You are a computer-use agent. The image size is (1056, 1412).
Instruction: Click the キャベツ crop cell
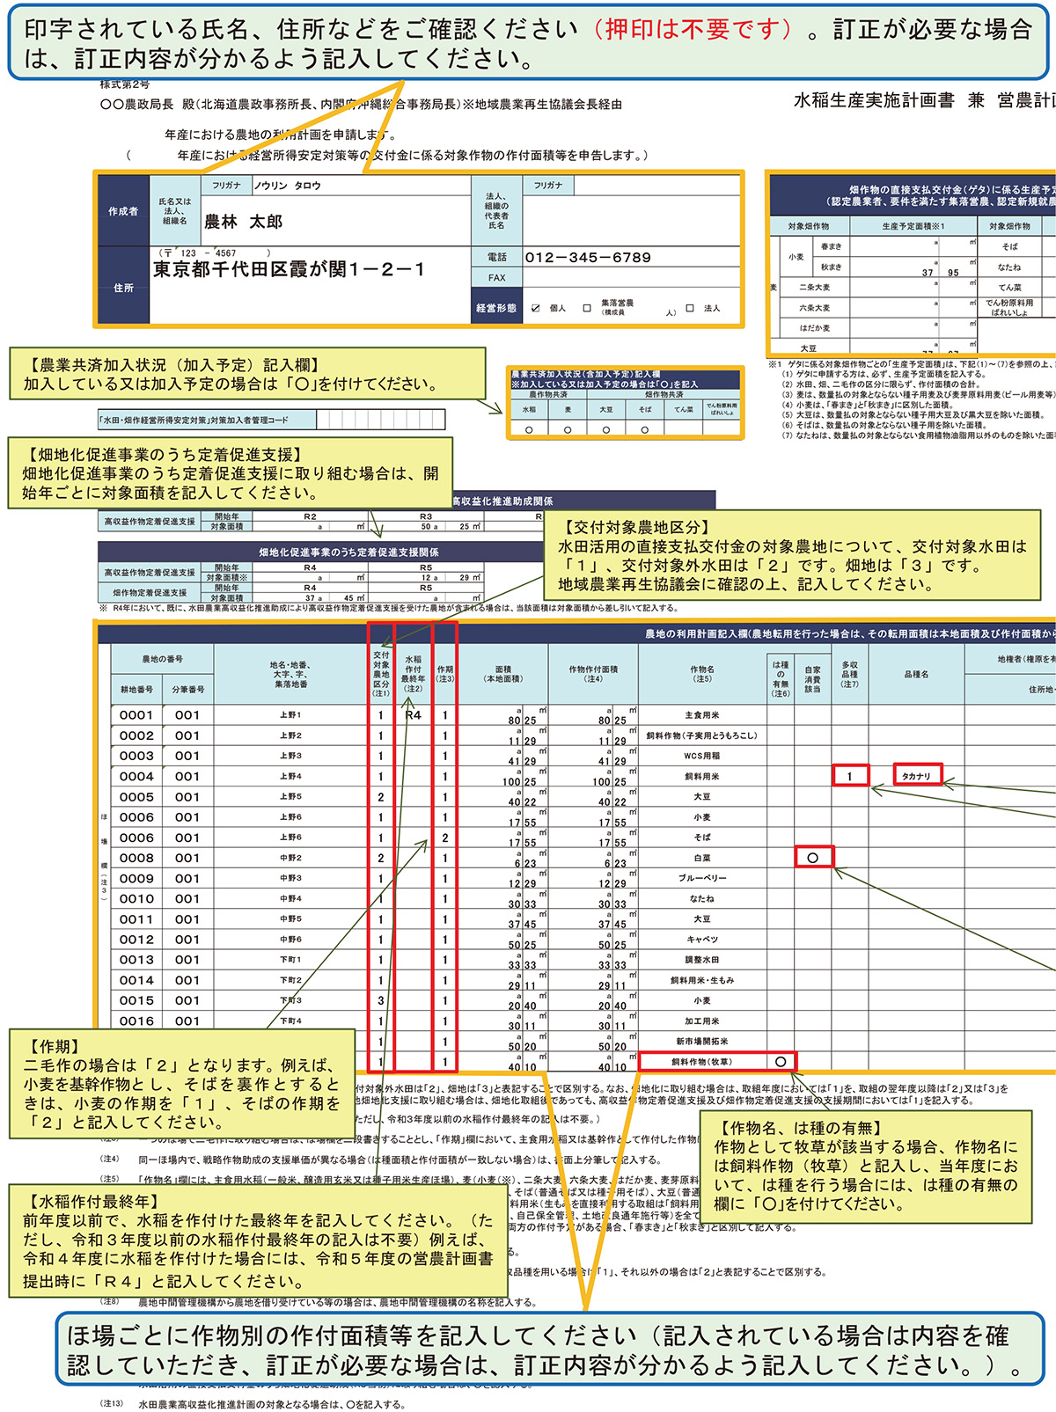click(x=701, y=940)
